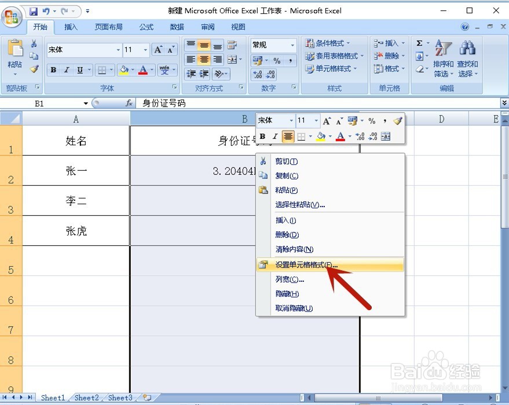Apply comma style from the ribbon
The image size is (509, 405).
coord(290,61)
